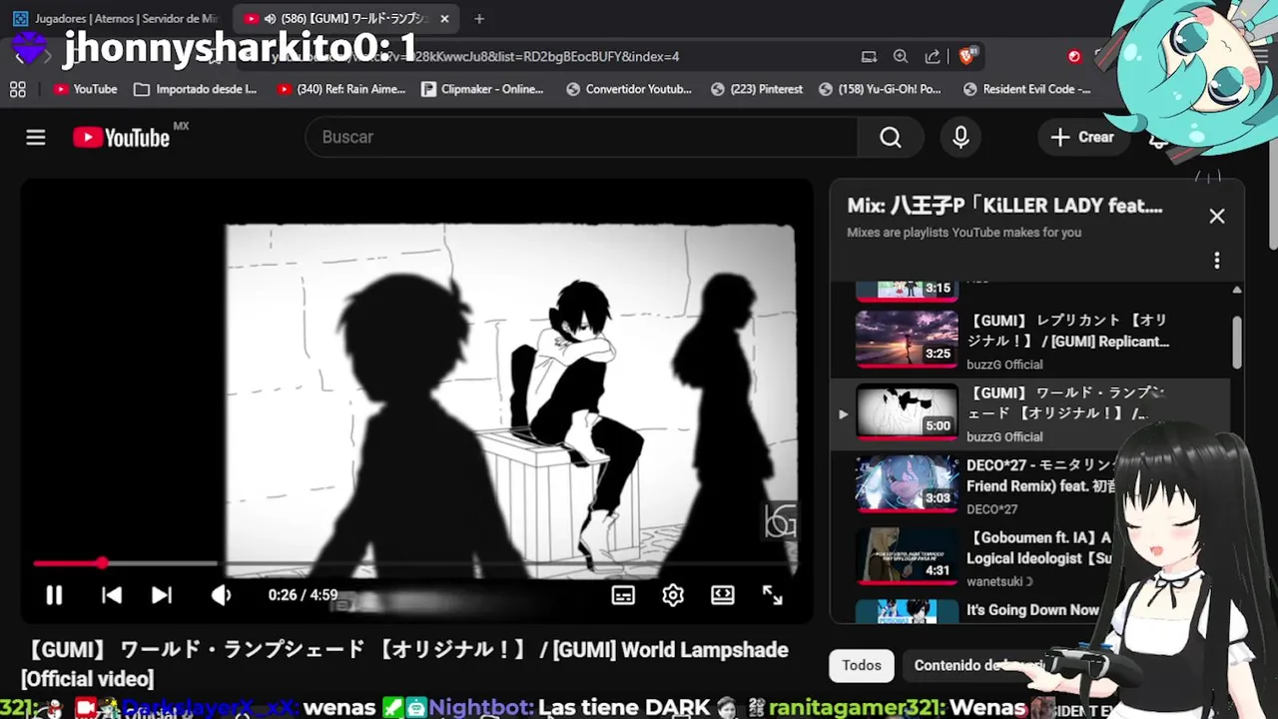This screenshot has width=1278, height=719.
Task: Open the Mix playlist three-dot options
Action: pos(1216,261)
